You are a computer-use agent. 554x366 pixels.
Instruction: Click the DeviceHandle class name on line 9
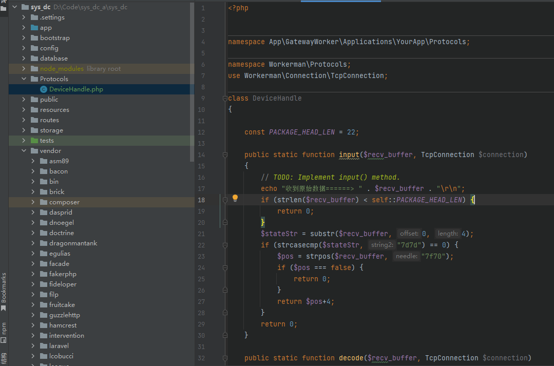click(x=277, y=98)
